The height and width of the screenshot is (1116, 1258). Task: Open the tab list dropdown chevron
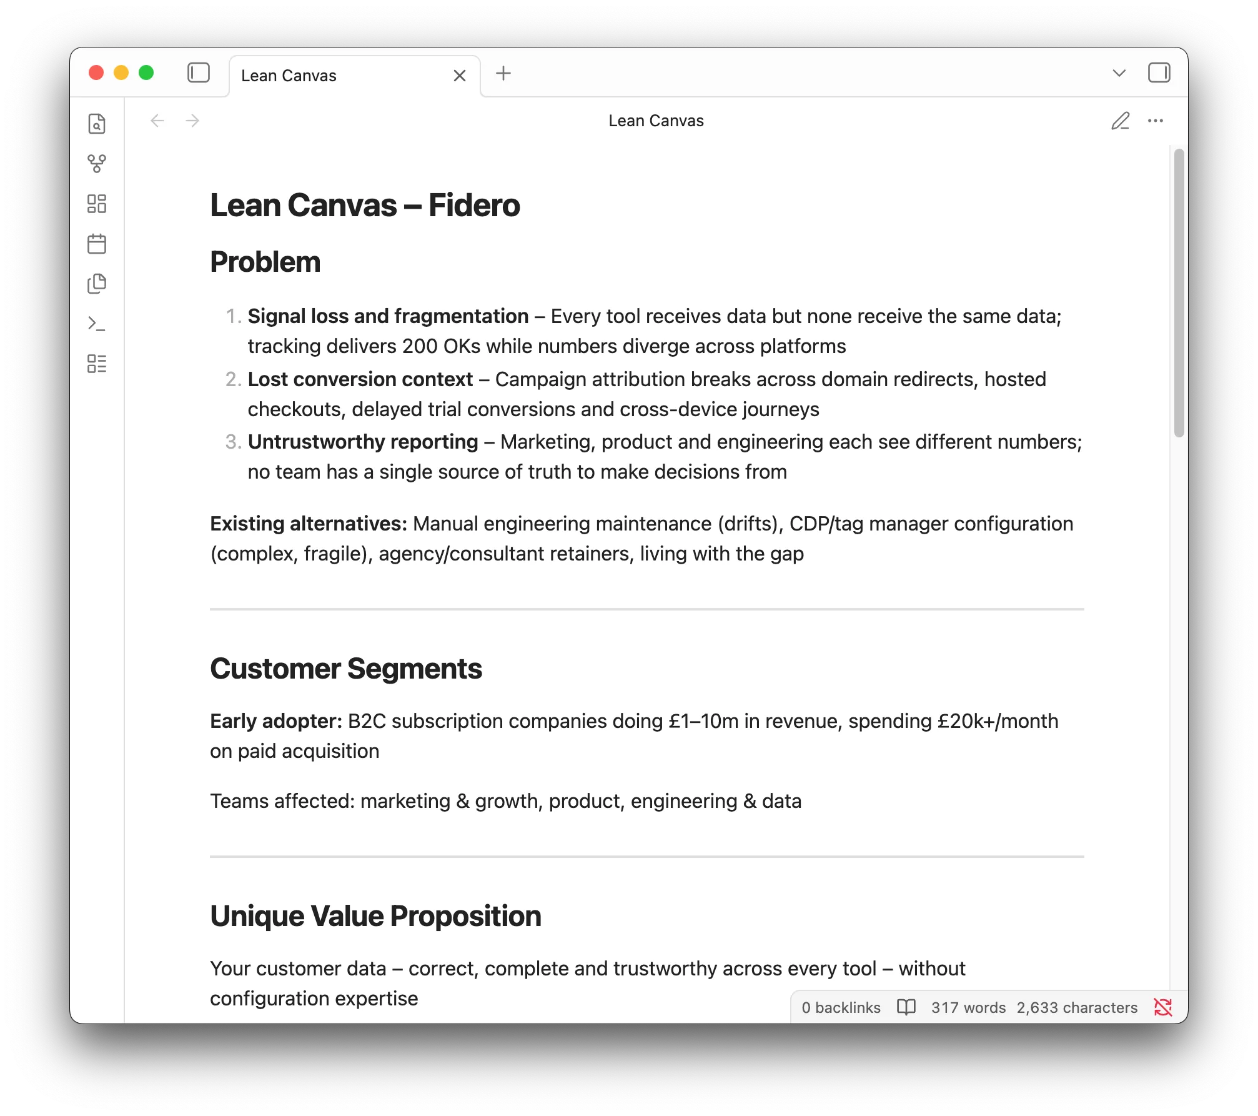click(x=1118, y=73)
